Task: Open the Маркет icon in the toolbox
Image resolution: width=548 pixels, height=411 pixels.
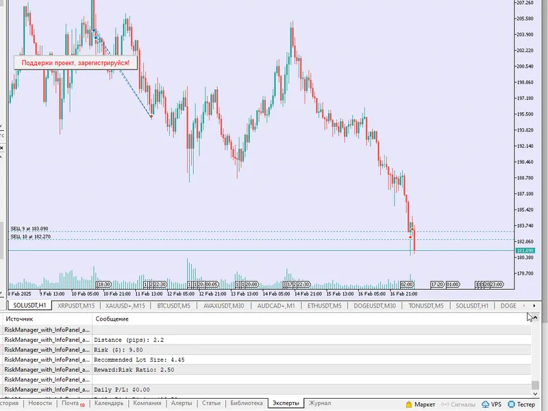Action: point(421,404)
